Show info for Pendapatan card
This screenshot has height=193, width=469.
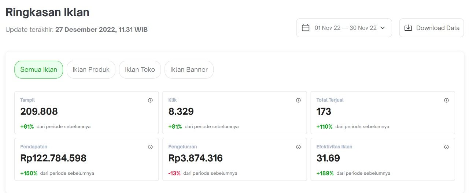pyautogui.click(x=150, y=147)
